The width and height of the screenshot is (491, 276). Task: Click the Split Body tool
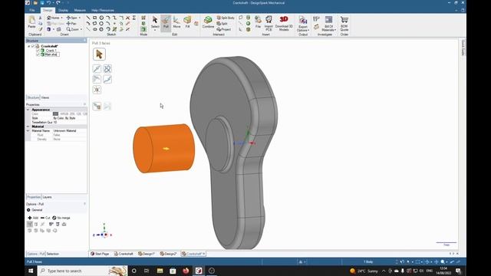[226, 18]
